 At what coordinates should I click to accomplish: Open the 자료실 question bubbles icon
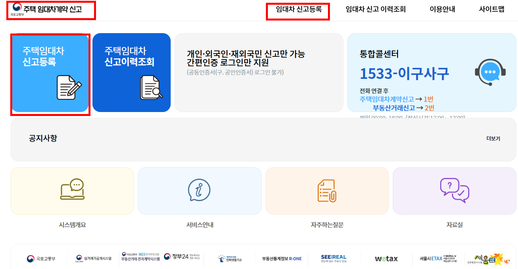coord(454,190)
